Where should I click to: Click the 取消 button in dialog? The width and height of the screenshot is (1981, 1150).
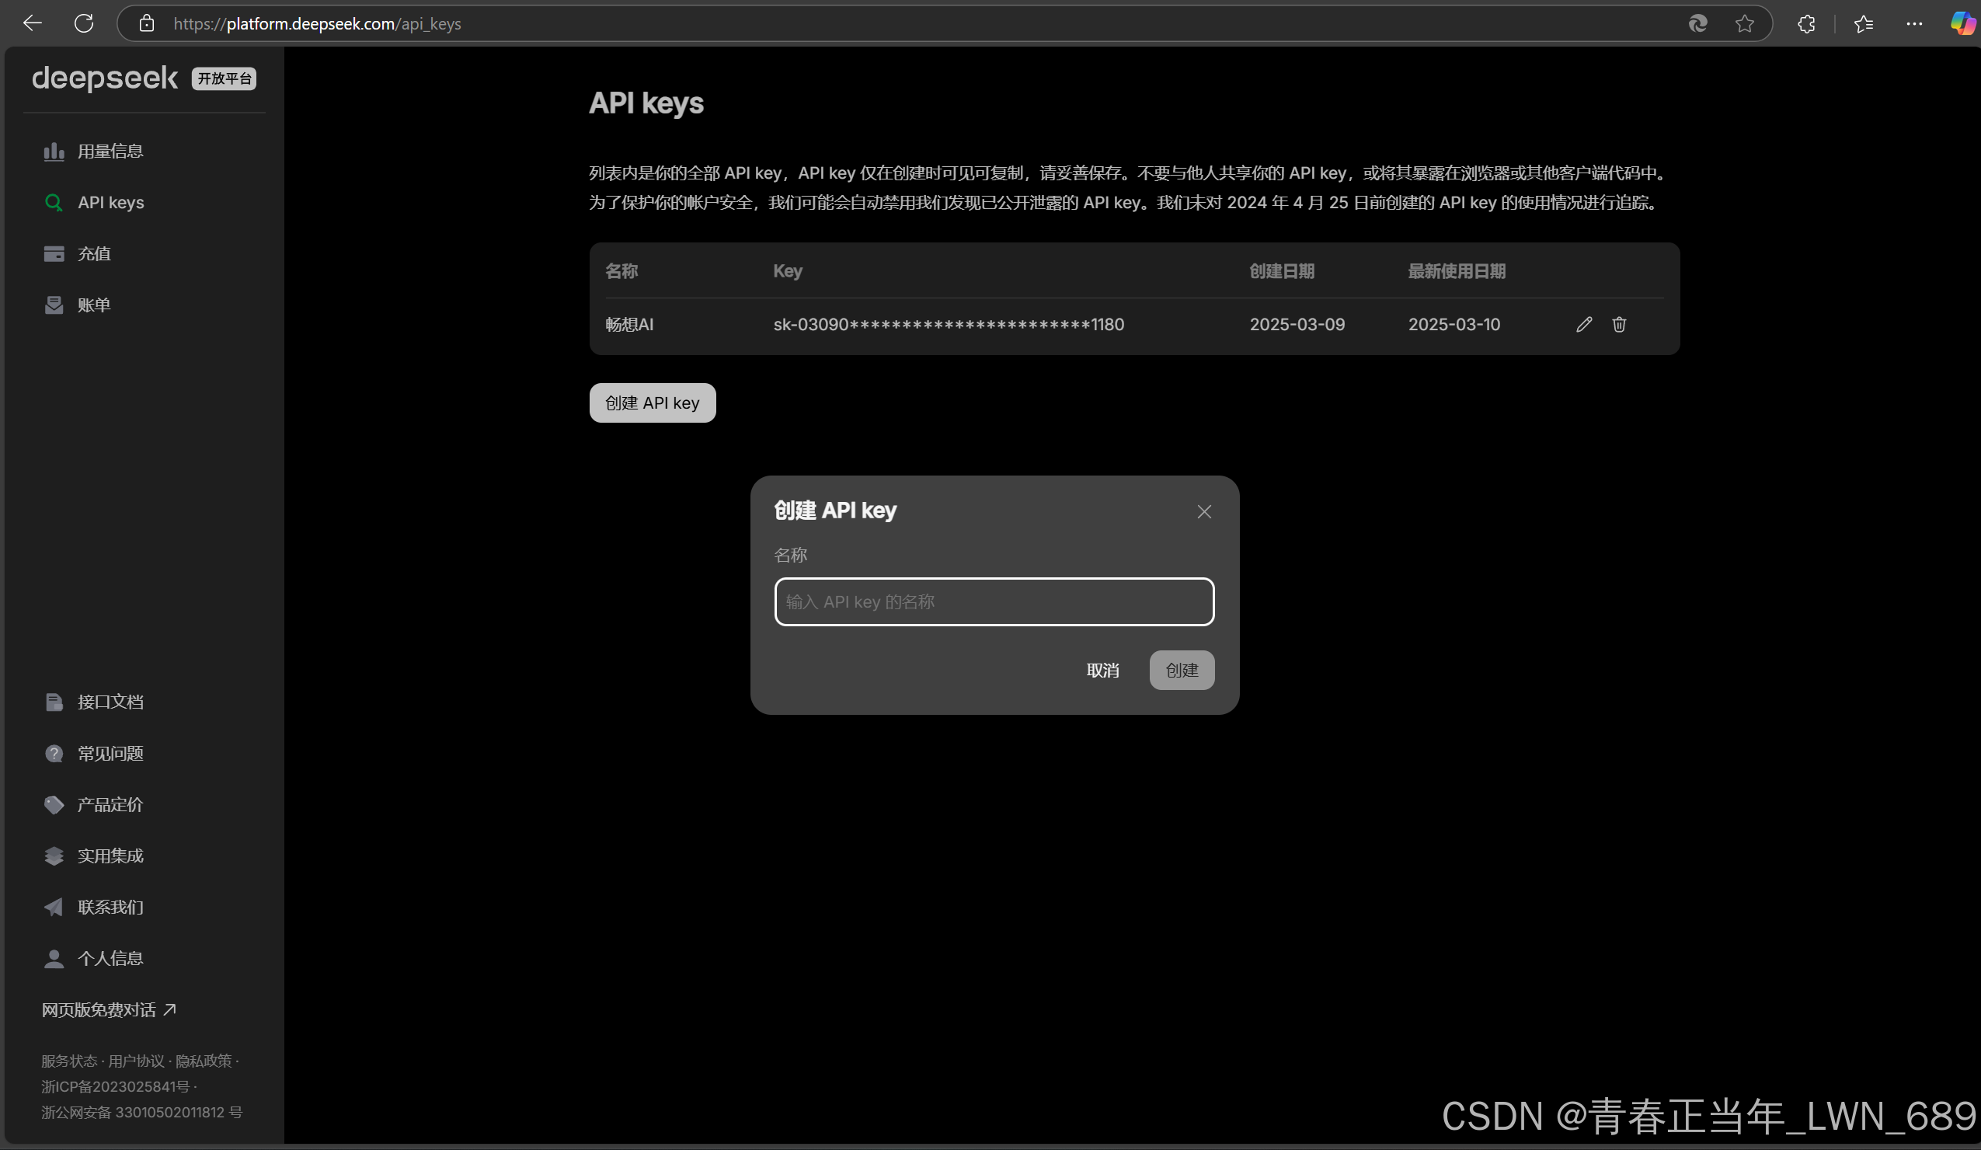1102,670
